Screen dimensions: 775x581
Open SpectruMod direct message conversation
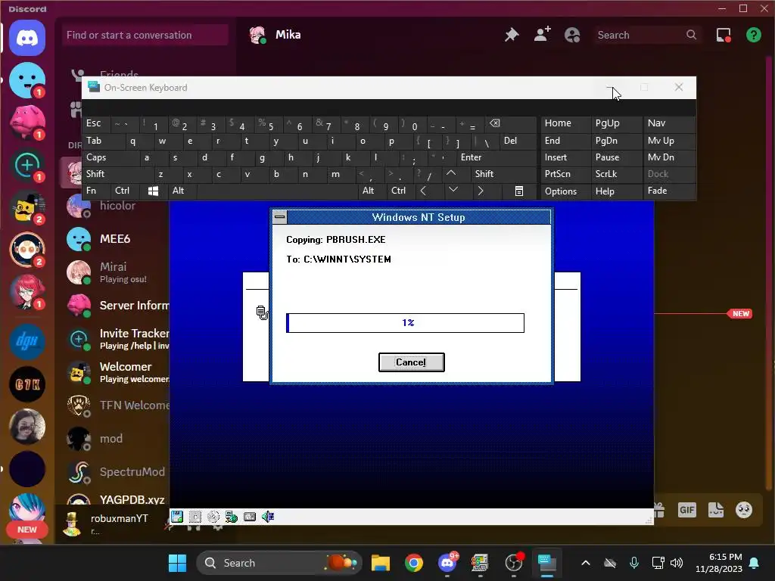point(117,472)
